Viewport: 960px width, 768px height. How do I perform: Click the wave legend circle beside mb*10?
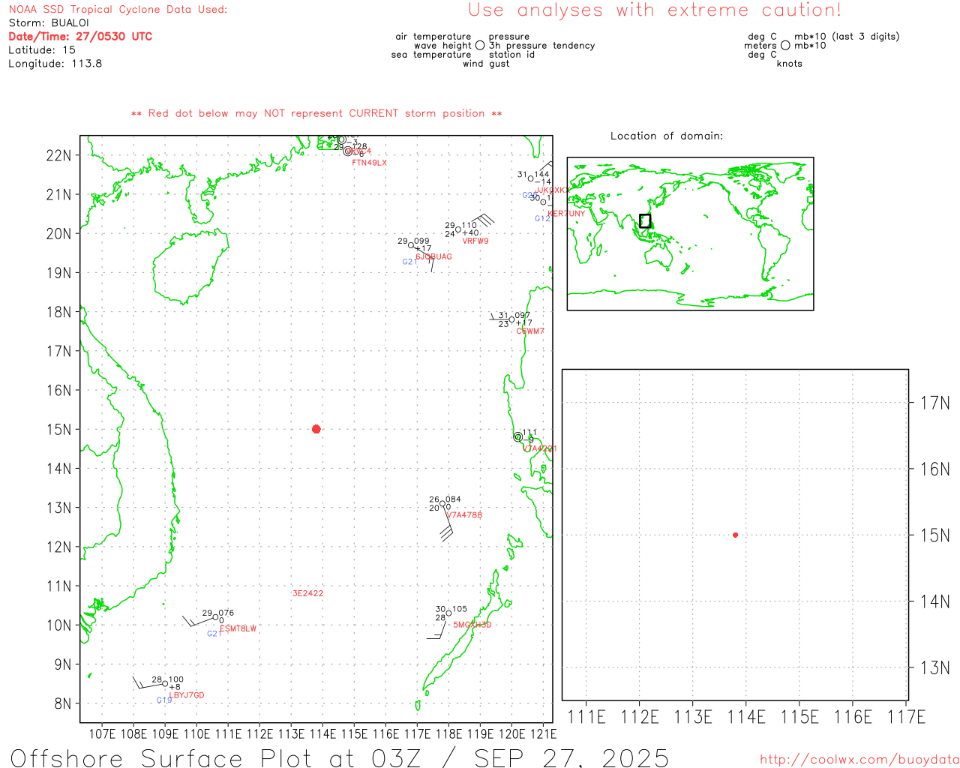pyautogui.click(x=785, y=46)
